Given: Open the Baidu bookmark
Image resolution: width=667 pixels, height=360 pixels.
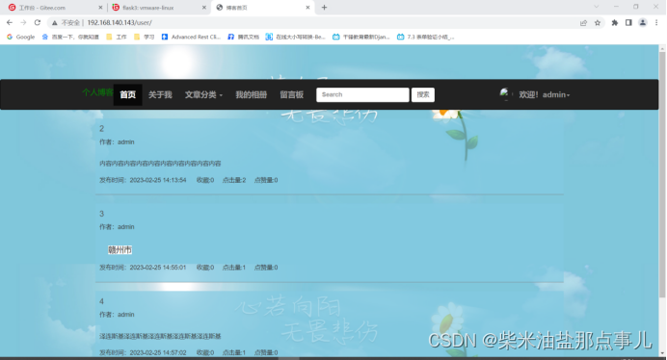Looking at the screenshot, I should [x=70, y=37].
